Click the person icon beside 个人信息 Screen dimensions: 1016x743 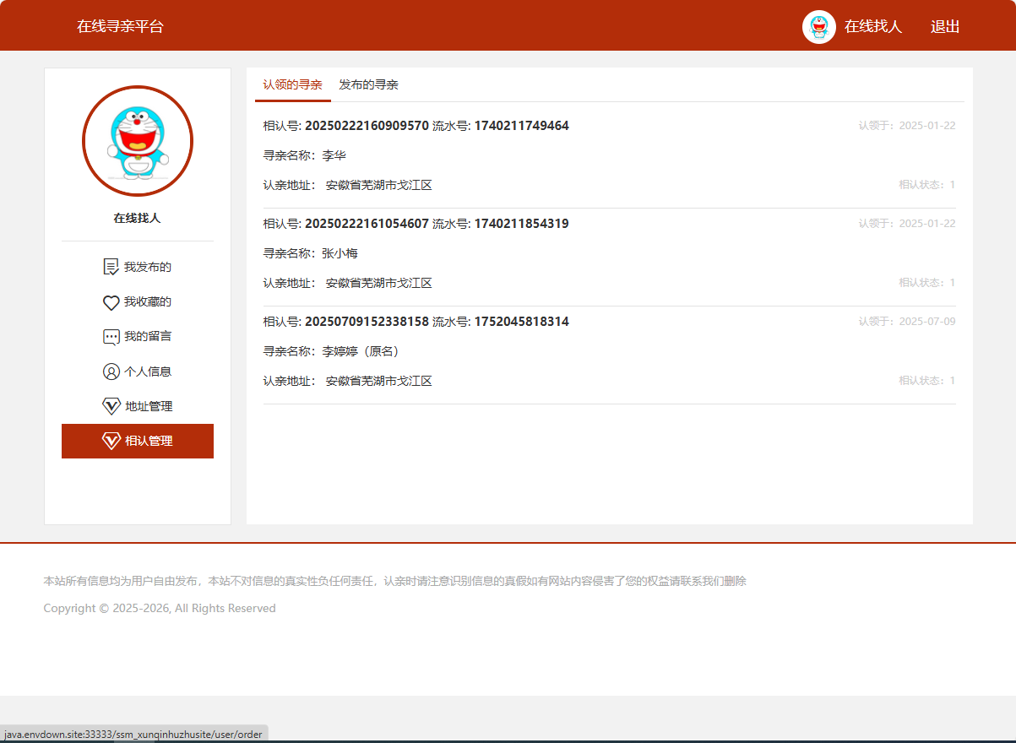click(111, 371)
